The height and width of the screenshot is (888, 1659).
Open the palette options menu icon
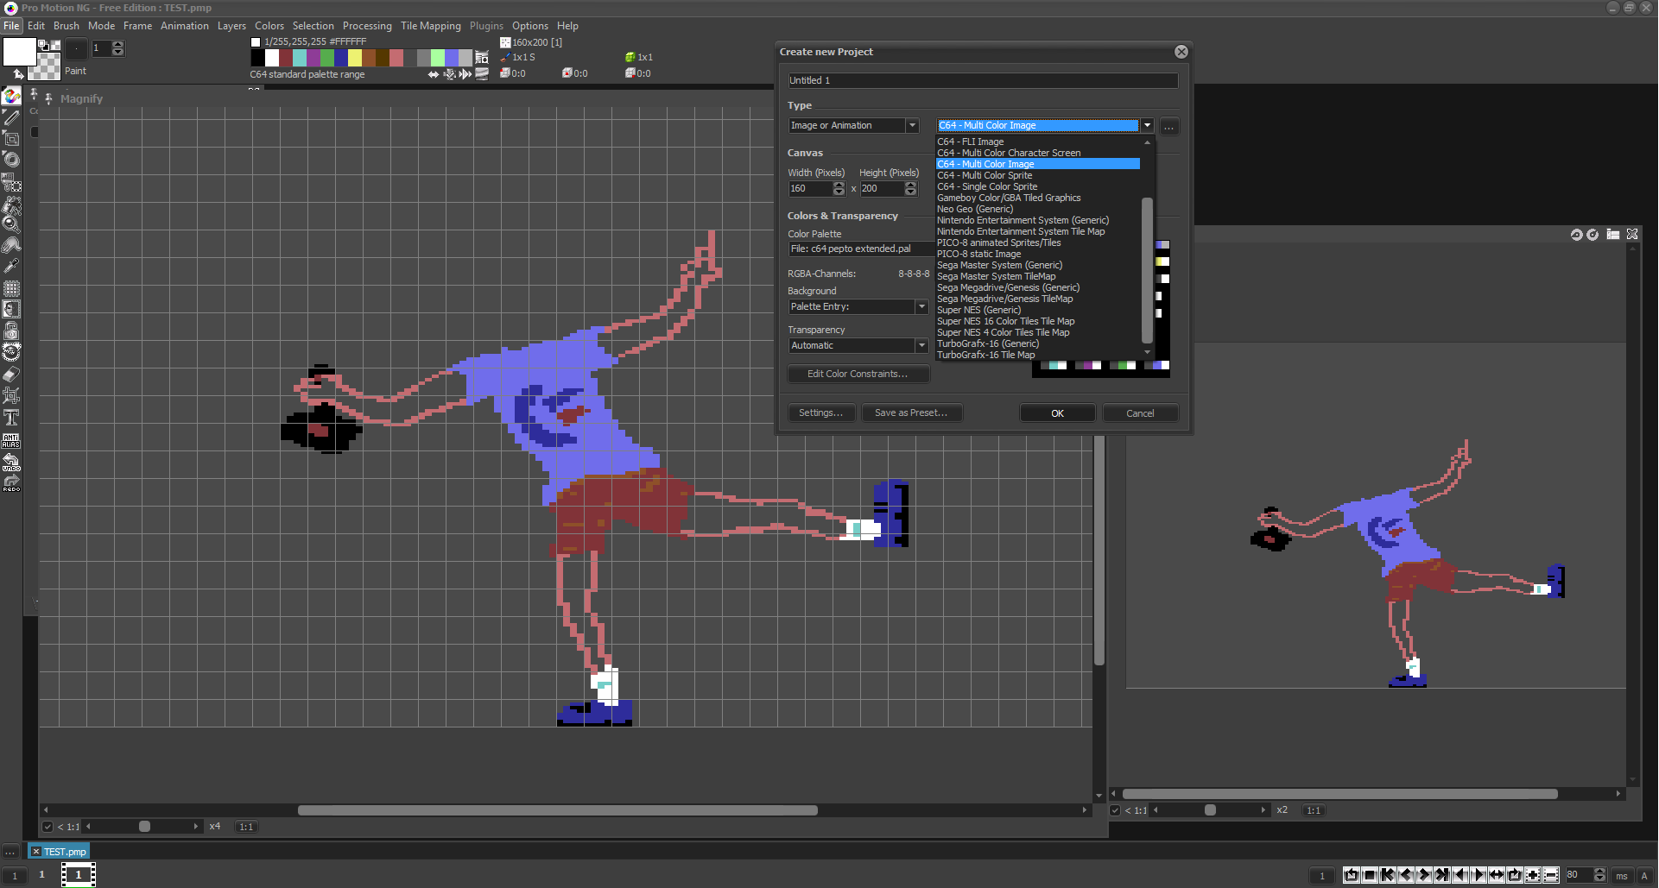click(482, 58)
